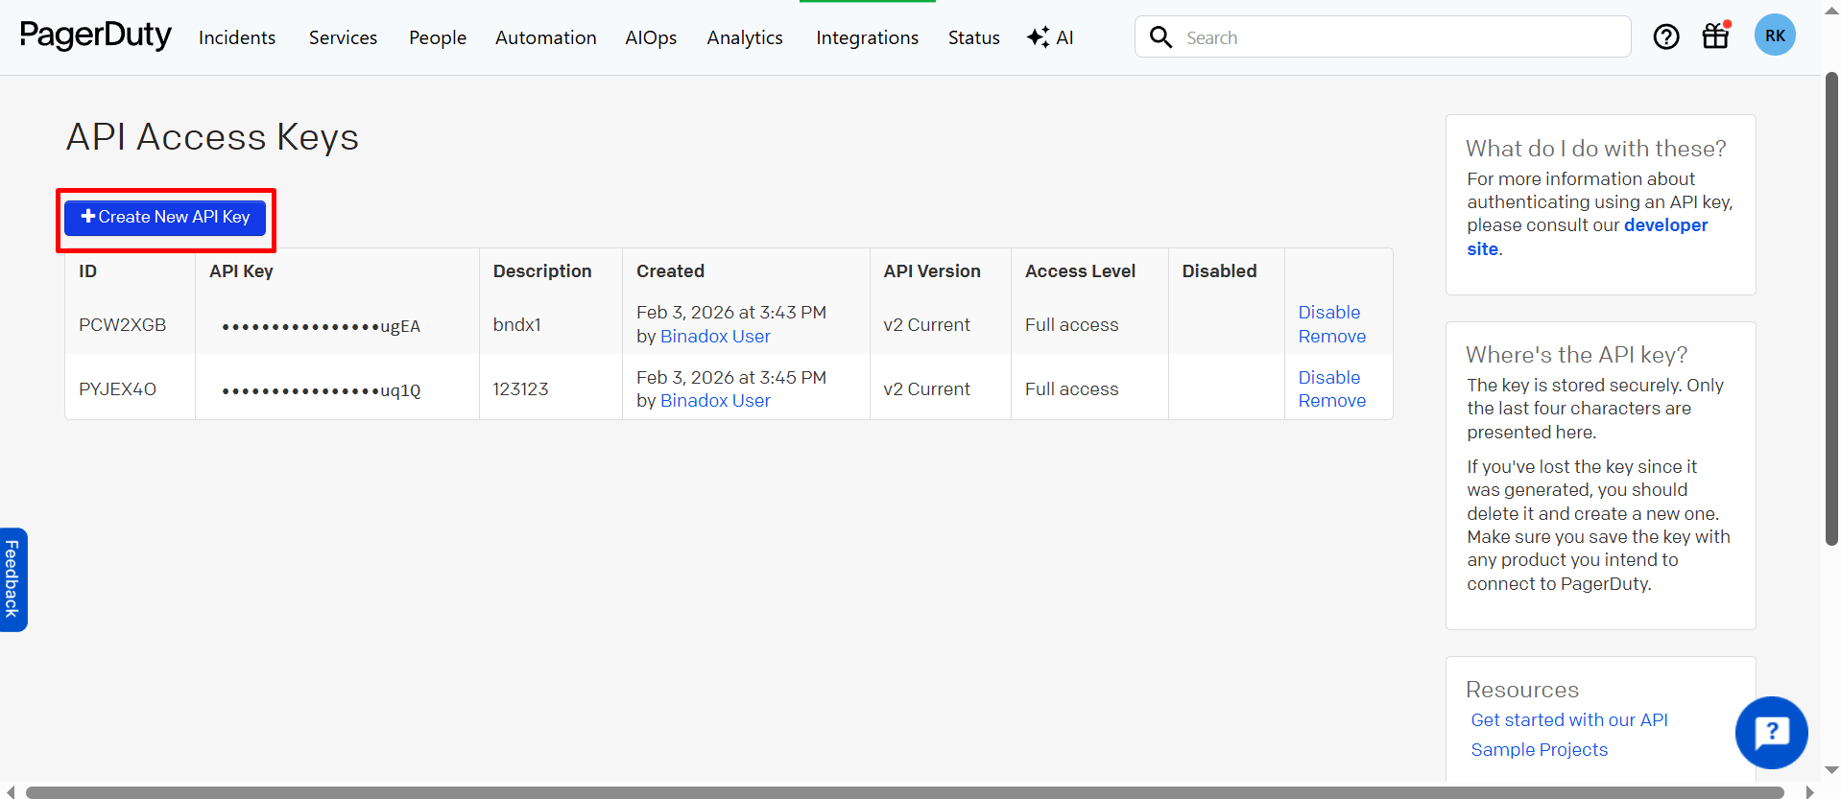Click the search magnifier icon
1841x799 pixels.
pos(1160,37)
